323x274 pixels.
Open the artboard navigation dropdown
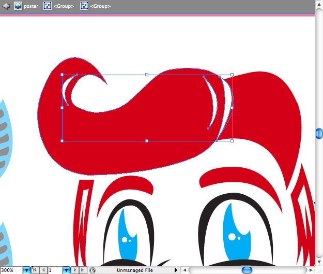tap(66, 270)
